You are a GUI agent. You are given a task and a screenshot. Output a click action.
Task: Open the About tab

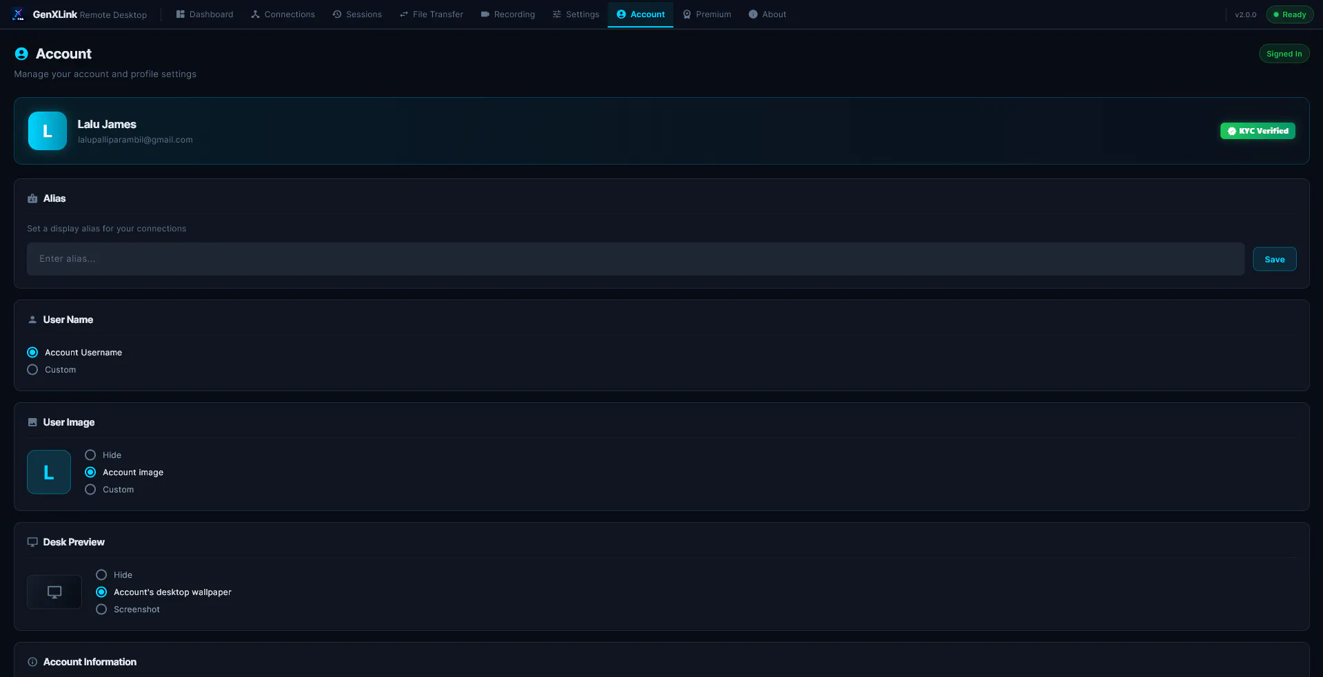tap(767, 14)
